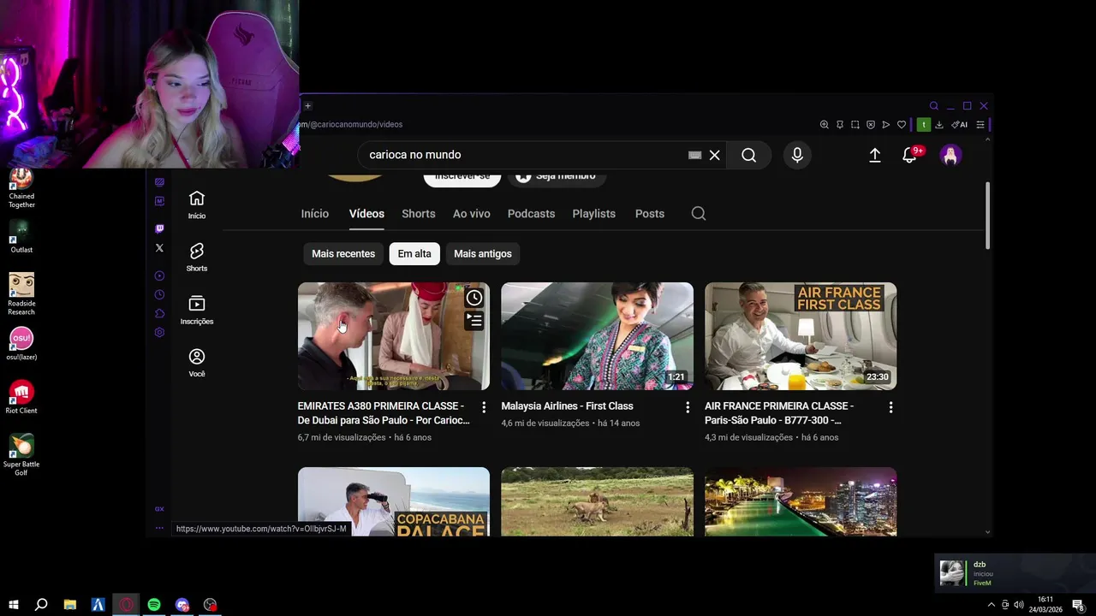1096x616 pixels.
Task: Click the YouTube search magnifier button
Action: (748, 155)
